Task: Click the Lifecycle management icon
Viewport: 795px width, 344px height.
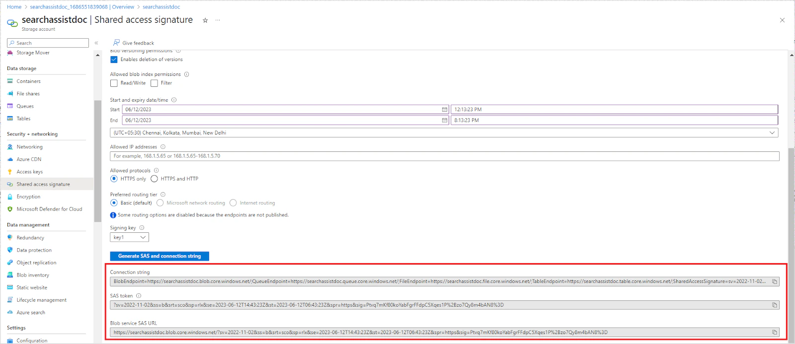Action: point(10,300)
